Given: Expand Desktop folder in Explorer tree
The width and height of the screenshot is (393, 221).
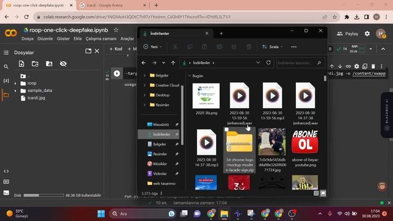Looking at the screenshot, I should 145,95.
